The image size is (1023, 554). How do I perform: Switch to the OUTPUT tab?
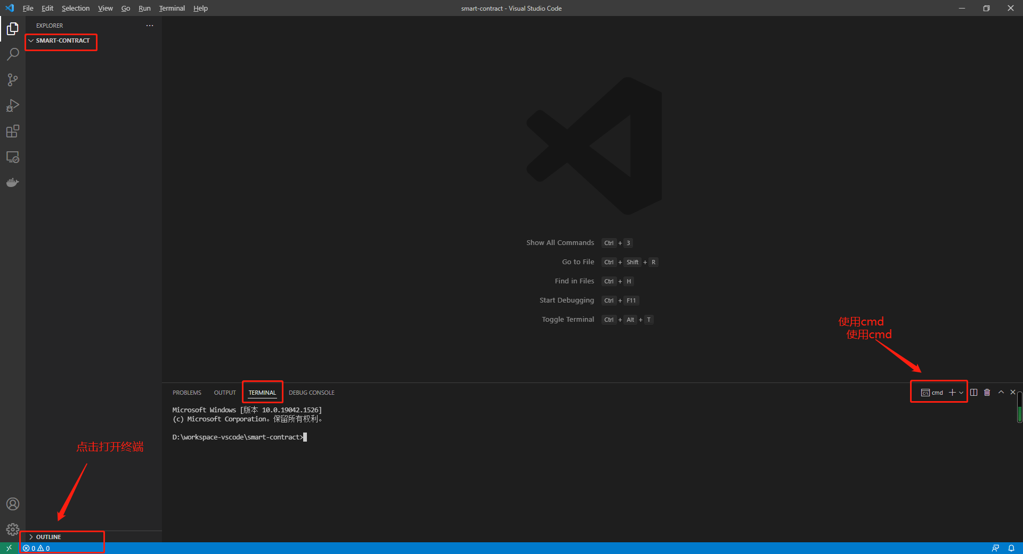225,393
